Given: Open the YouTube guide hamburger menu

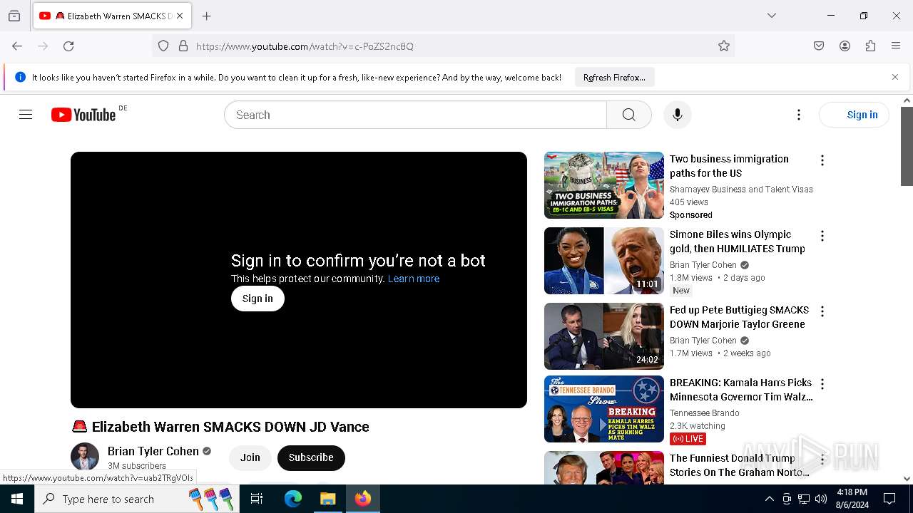Looking at the screenshot, I should (x=26, y=115).
